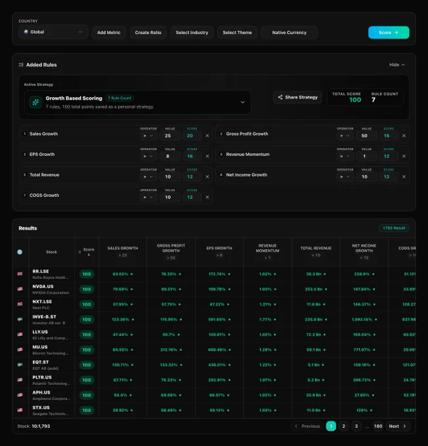Collapse the Added Rules panel with Hide

(x=397, y=65)
